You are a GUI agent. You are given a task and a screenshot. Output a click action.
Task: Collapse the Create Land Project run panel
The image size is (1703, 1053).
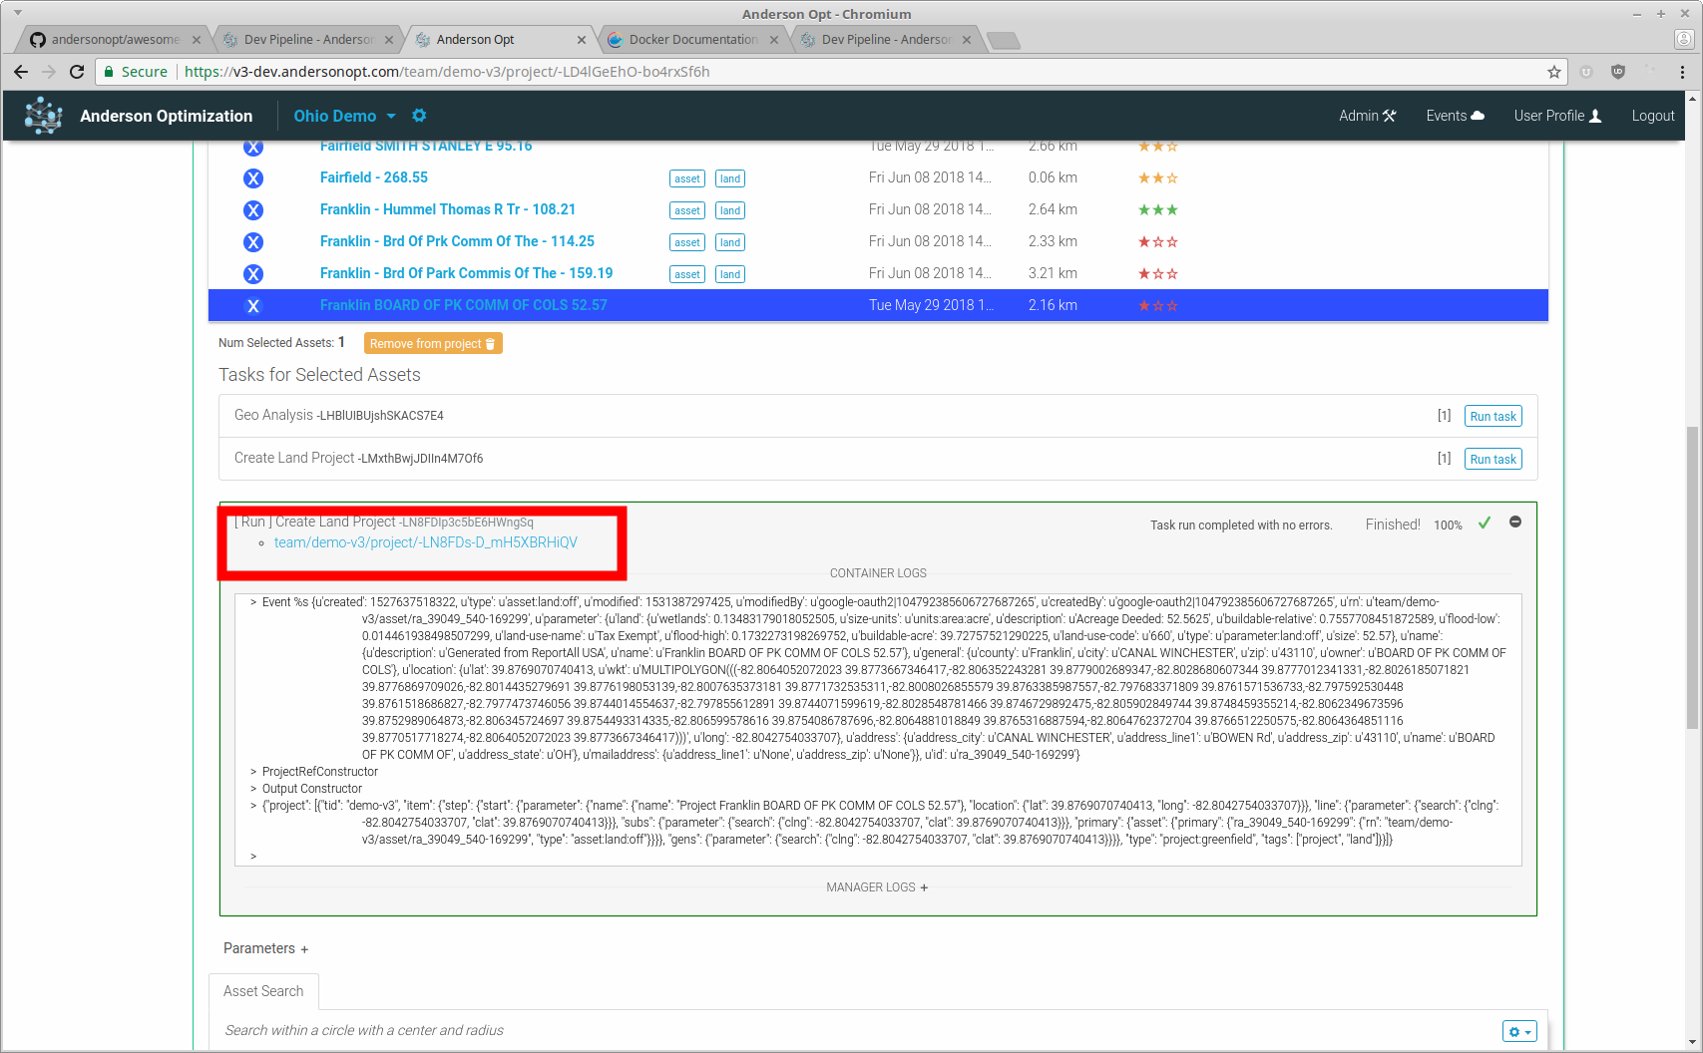coord(1515,523)
